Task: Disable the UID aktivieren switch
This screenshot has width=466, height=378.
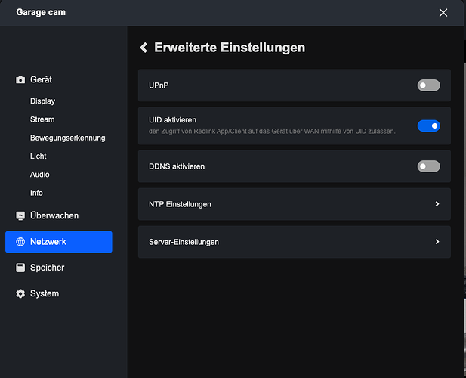Action: [428, 125]
